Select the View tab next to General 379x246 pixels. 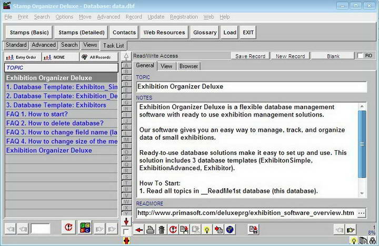166,66
